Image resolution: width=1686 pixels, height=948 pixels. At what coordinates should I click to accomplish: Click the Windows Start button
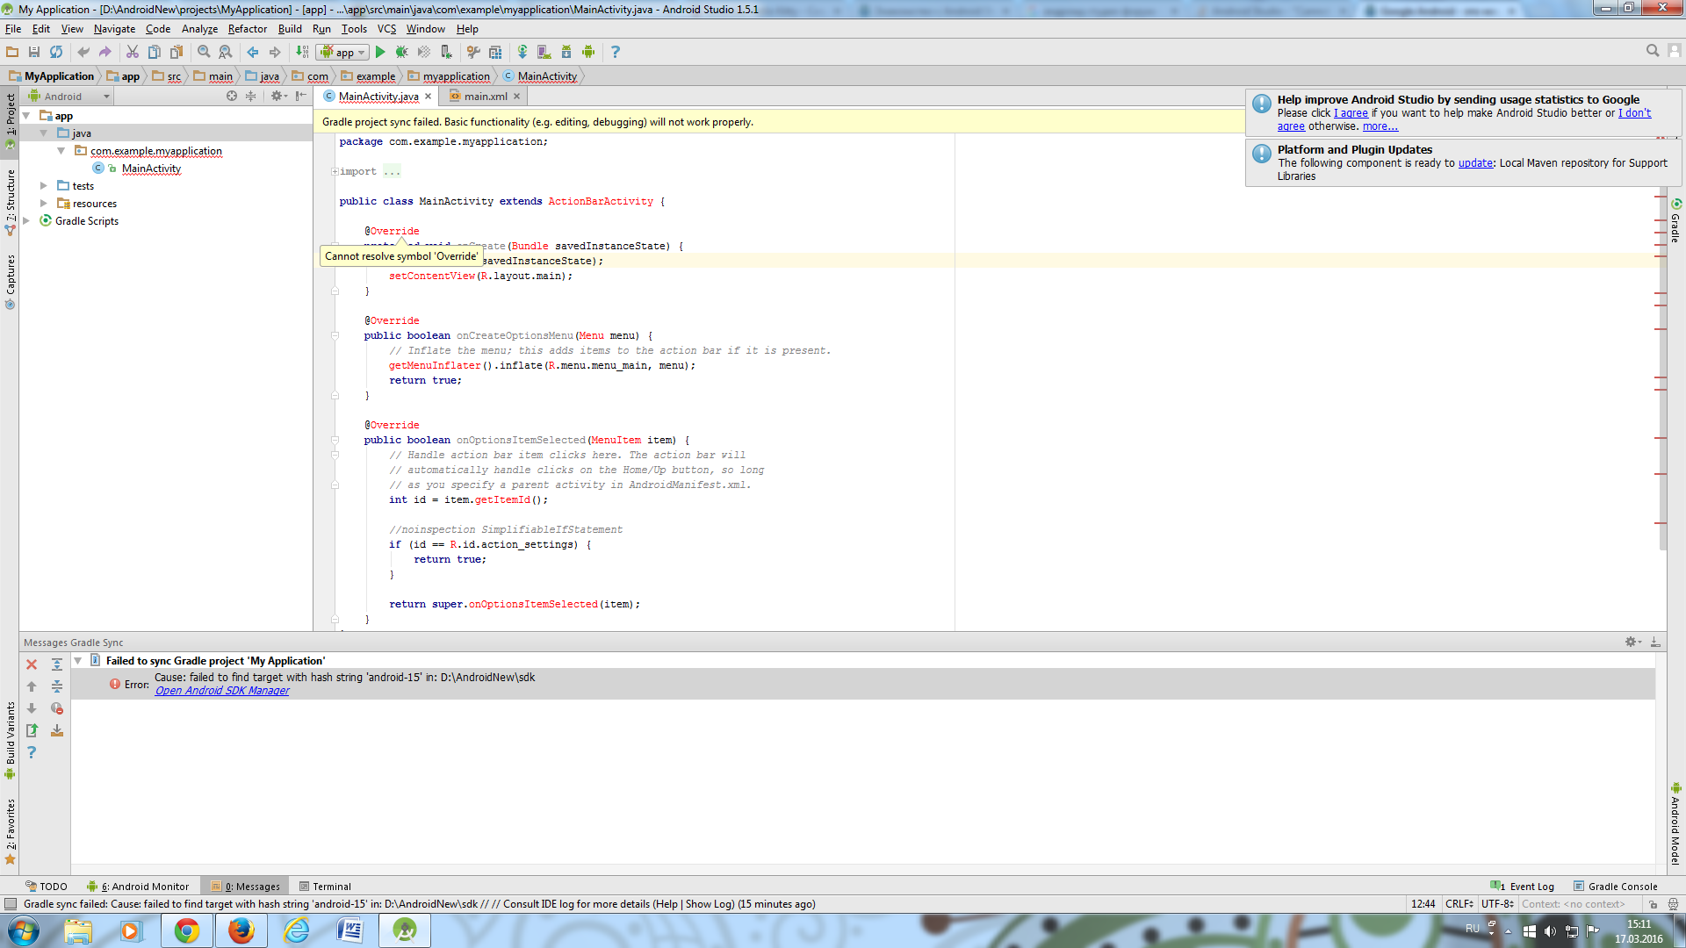click(x=24, y=930)
